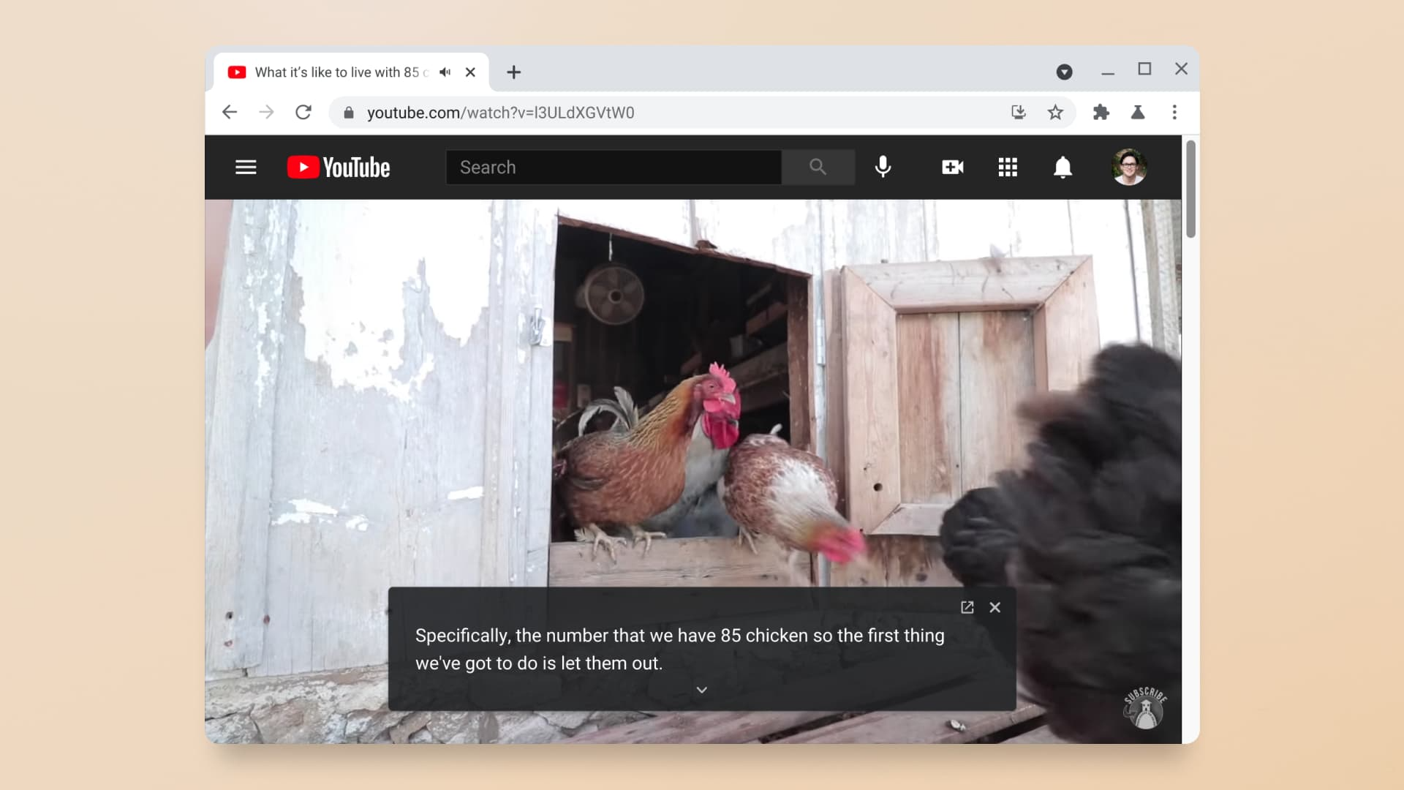Open the user account avatar menu
Viewport: 1404px width, 790px height.
pyautogui.click(x=1128, y=168)
